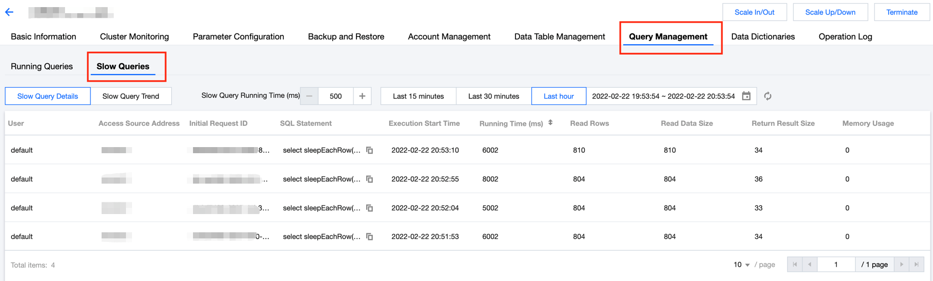Select Last 30 minutes time range
This screenshot has width=933, height=281.
493,96
